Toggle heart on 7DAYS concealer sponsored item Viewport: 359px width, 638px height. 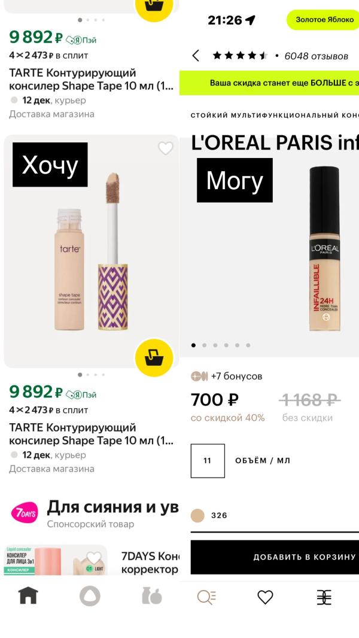point(94,557)
